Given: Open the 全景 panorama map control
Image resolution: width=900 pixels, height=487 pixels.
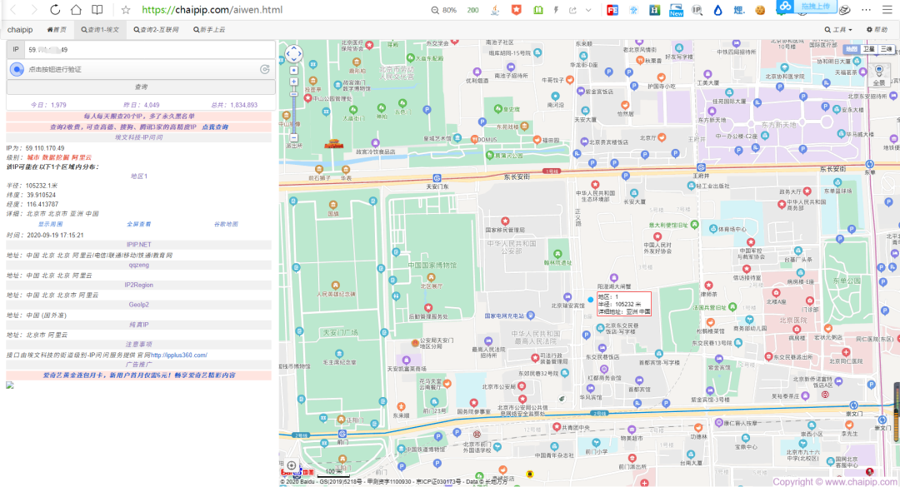Looking at the screenshot, I should pos(879,75).
